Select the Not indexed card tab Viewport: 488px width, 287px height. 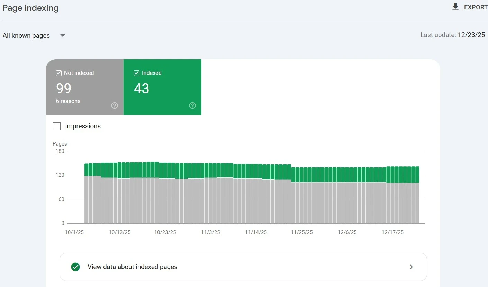click(x=84, y=87)
